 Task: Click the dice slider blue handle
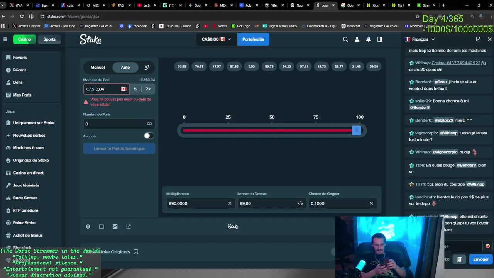click(357, 131)
